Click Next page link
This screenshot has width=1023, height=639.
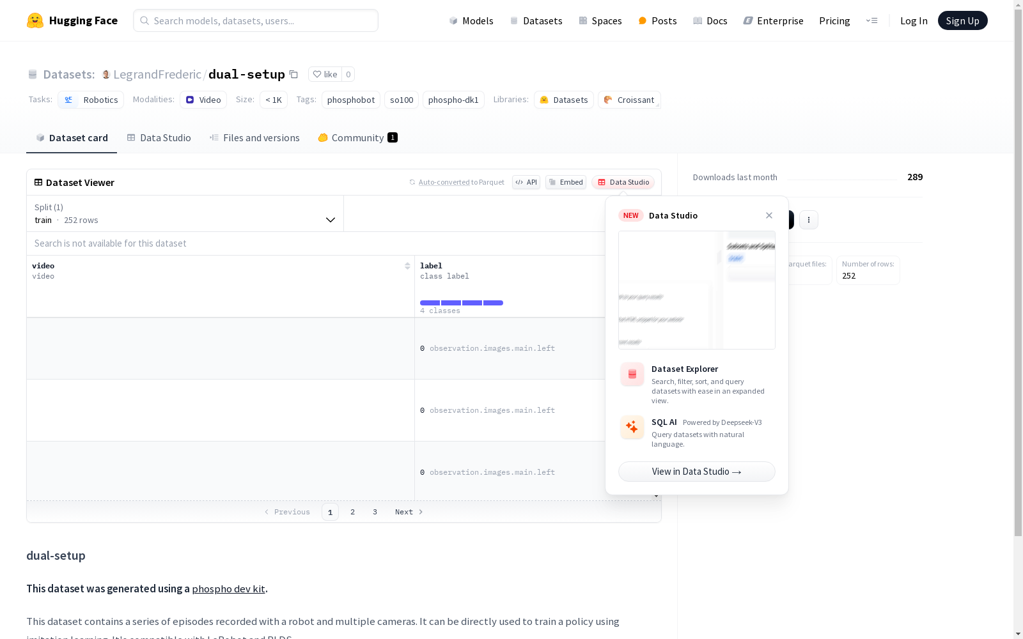(x=409, y=512)
